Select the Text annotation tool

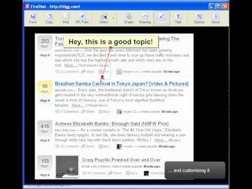coord(178,18)
